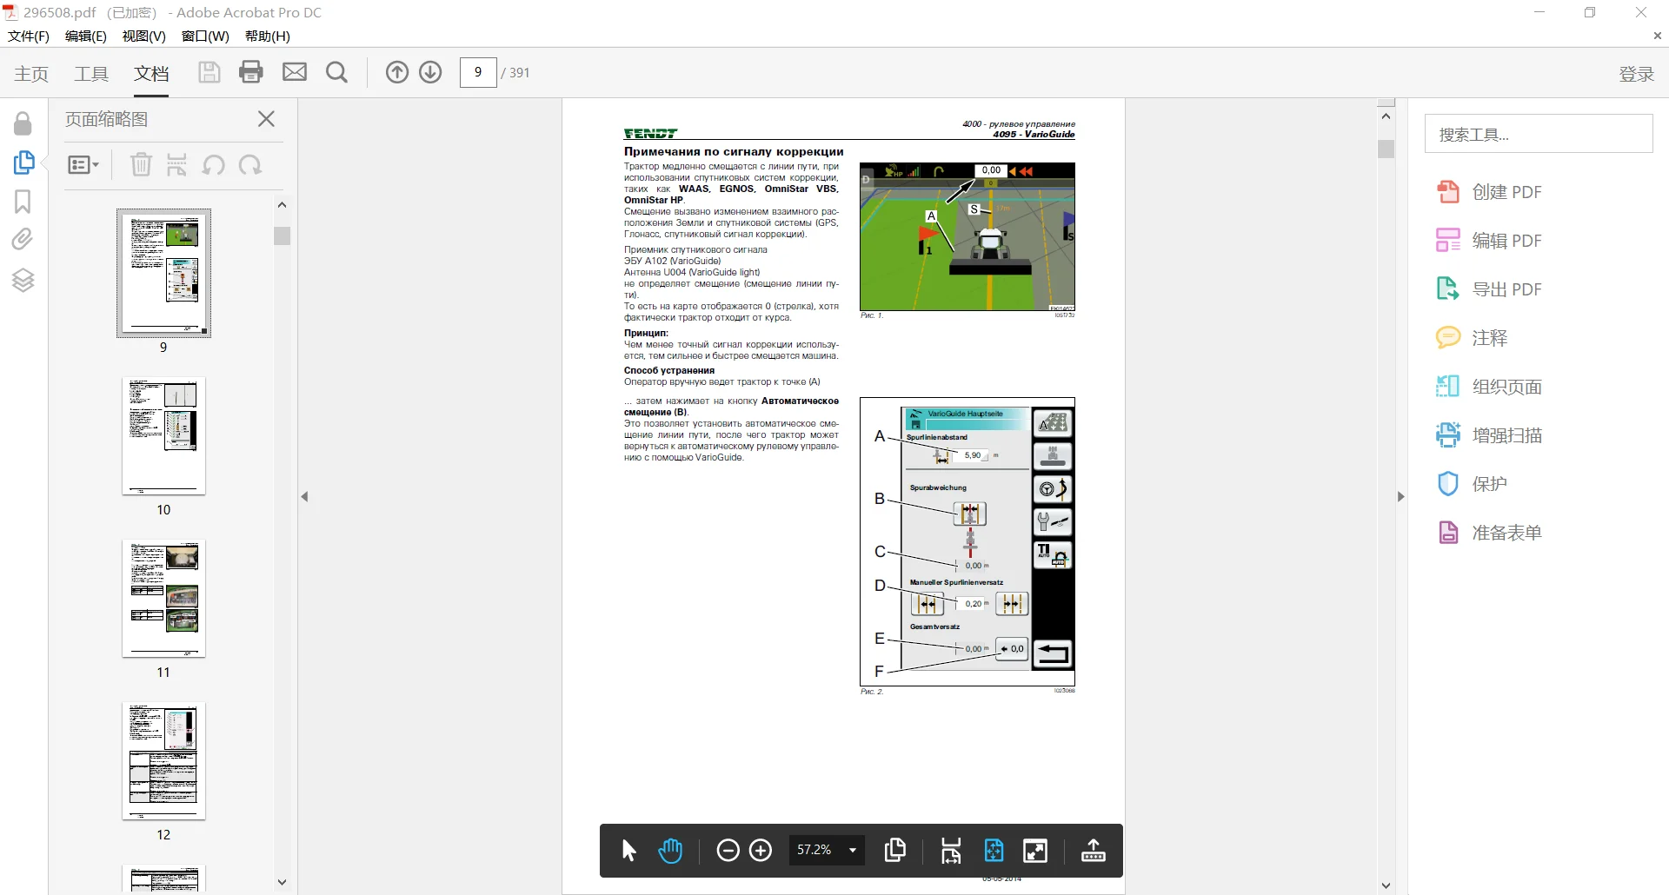The height and width of the screenshot is (895, 1669).
Task: Open 创建 PDF tool
Action: coord(1490,192)
